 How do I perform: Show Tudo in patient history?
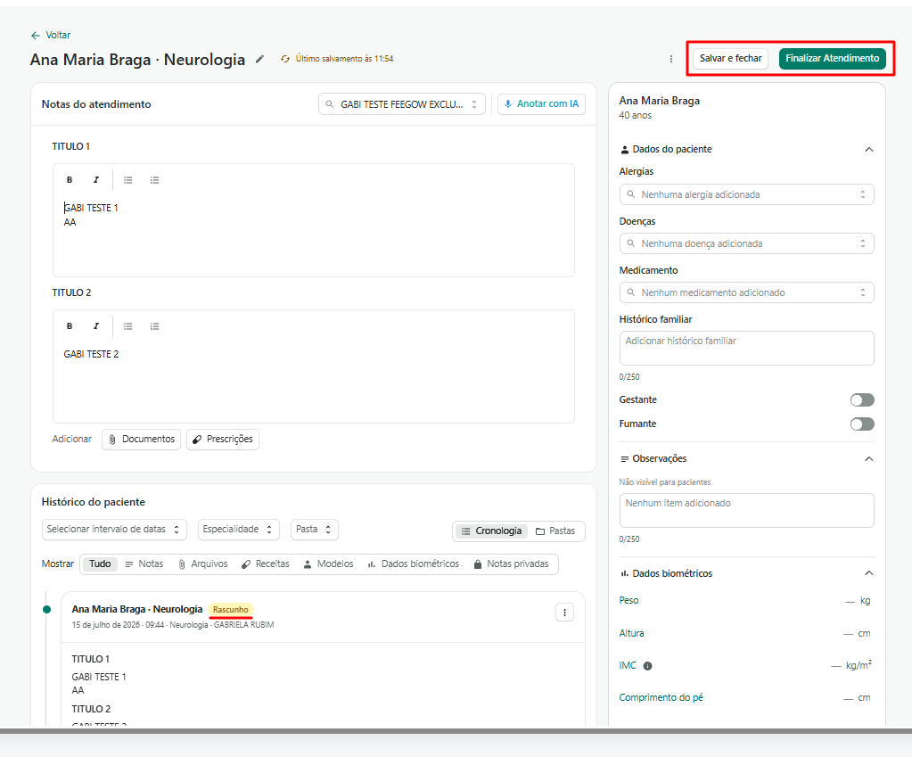(x=100, y=564)
